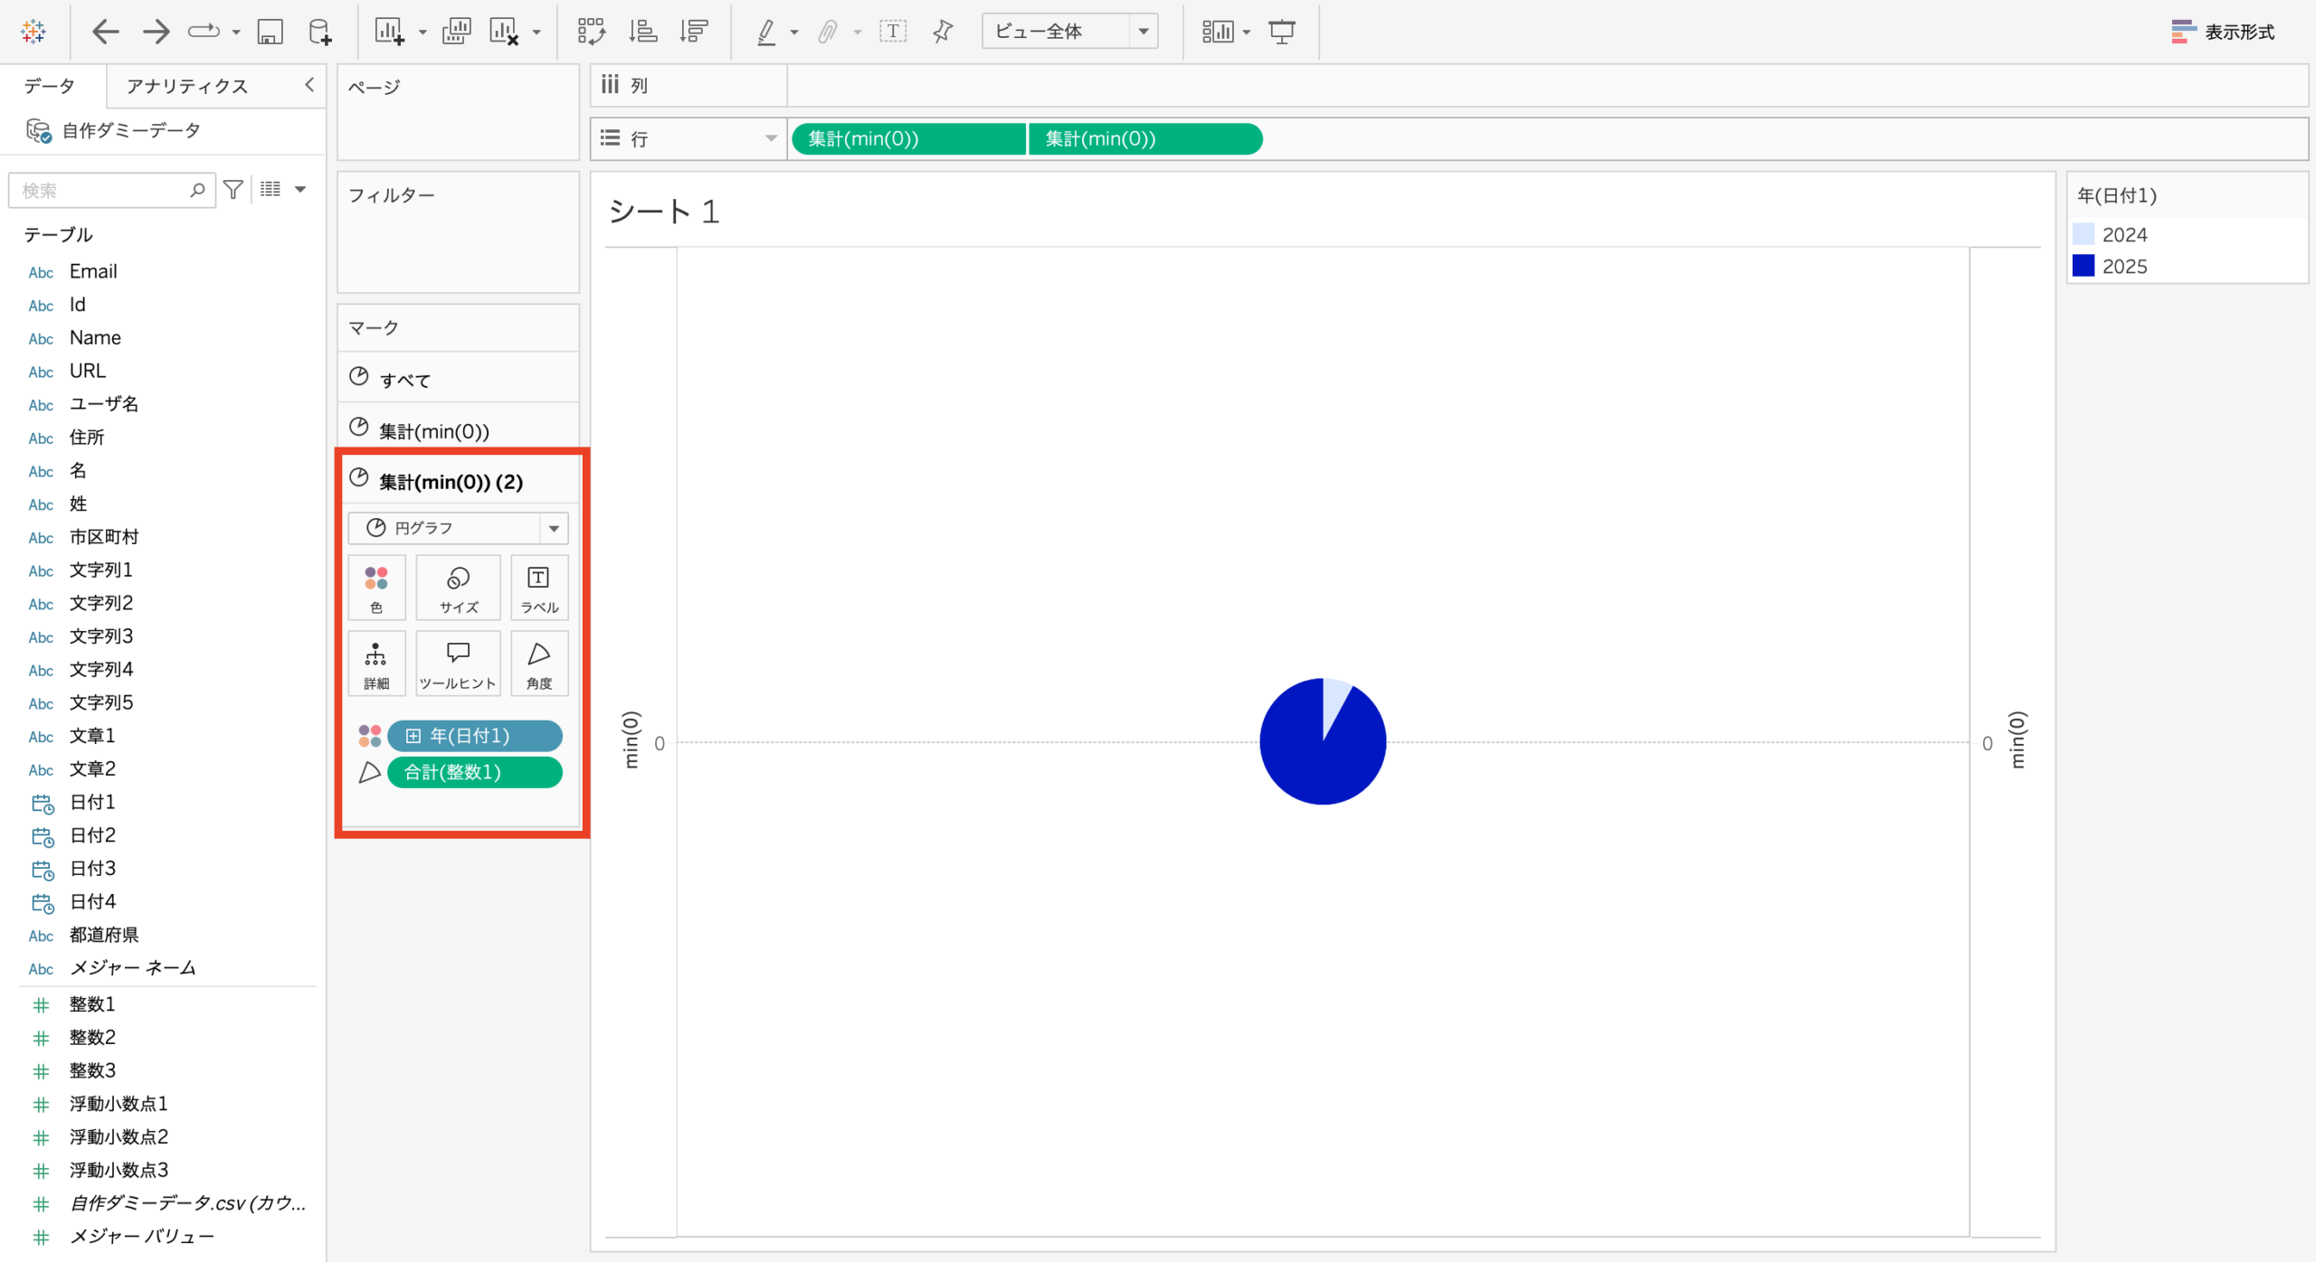The height and width of the screenshot is (1262, 2316).
Task: Click the 2025 legend color swatch
Action: pyautogui.click(x=2083, y=266)
